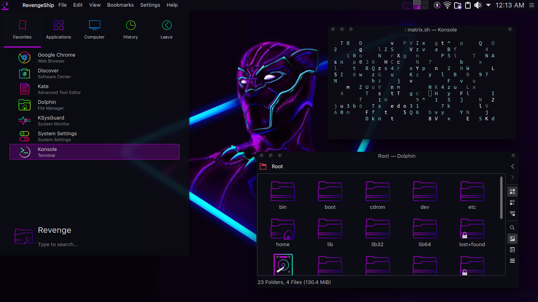Viewport: 538px width, 302px height.
Task: Select the dev folder in Dolphin
Action: click(x=425, y=195)
